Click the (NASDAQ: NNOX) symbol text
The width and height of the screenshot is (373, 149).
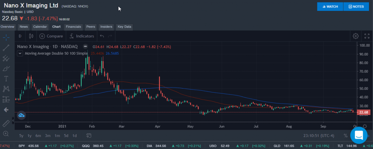(x=75, y=7)
